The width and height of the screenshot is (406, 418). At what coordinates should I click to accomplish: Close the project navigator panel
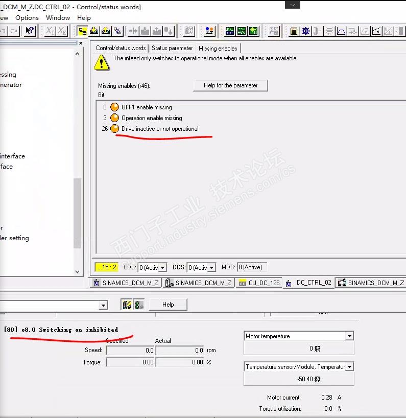point(81,43)
